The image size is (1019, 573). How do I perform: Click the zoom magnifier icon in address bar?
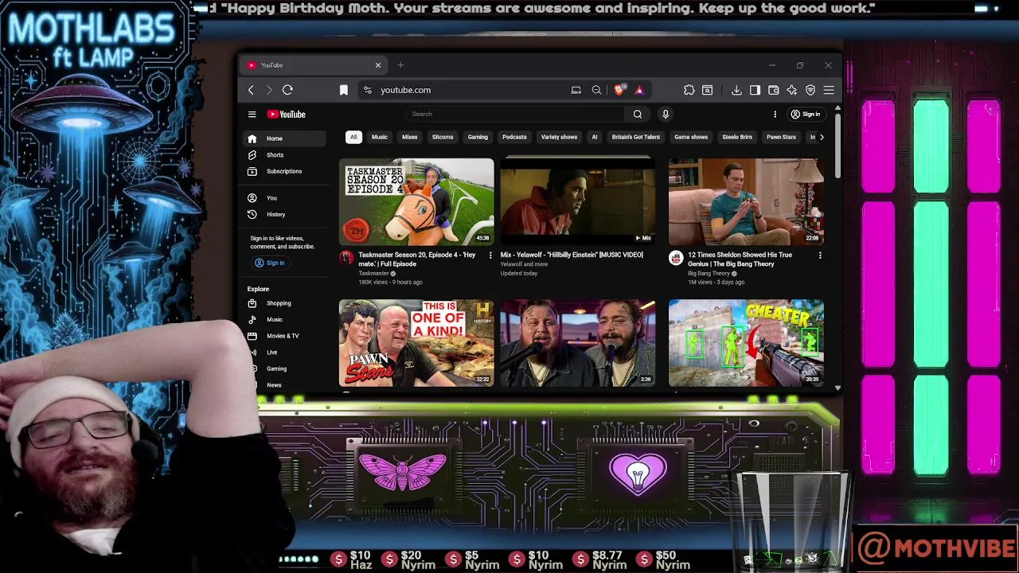click(596, 90)
